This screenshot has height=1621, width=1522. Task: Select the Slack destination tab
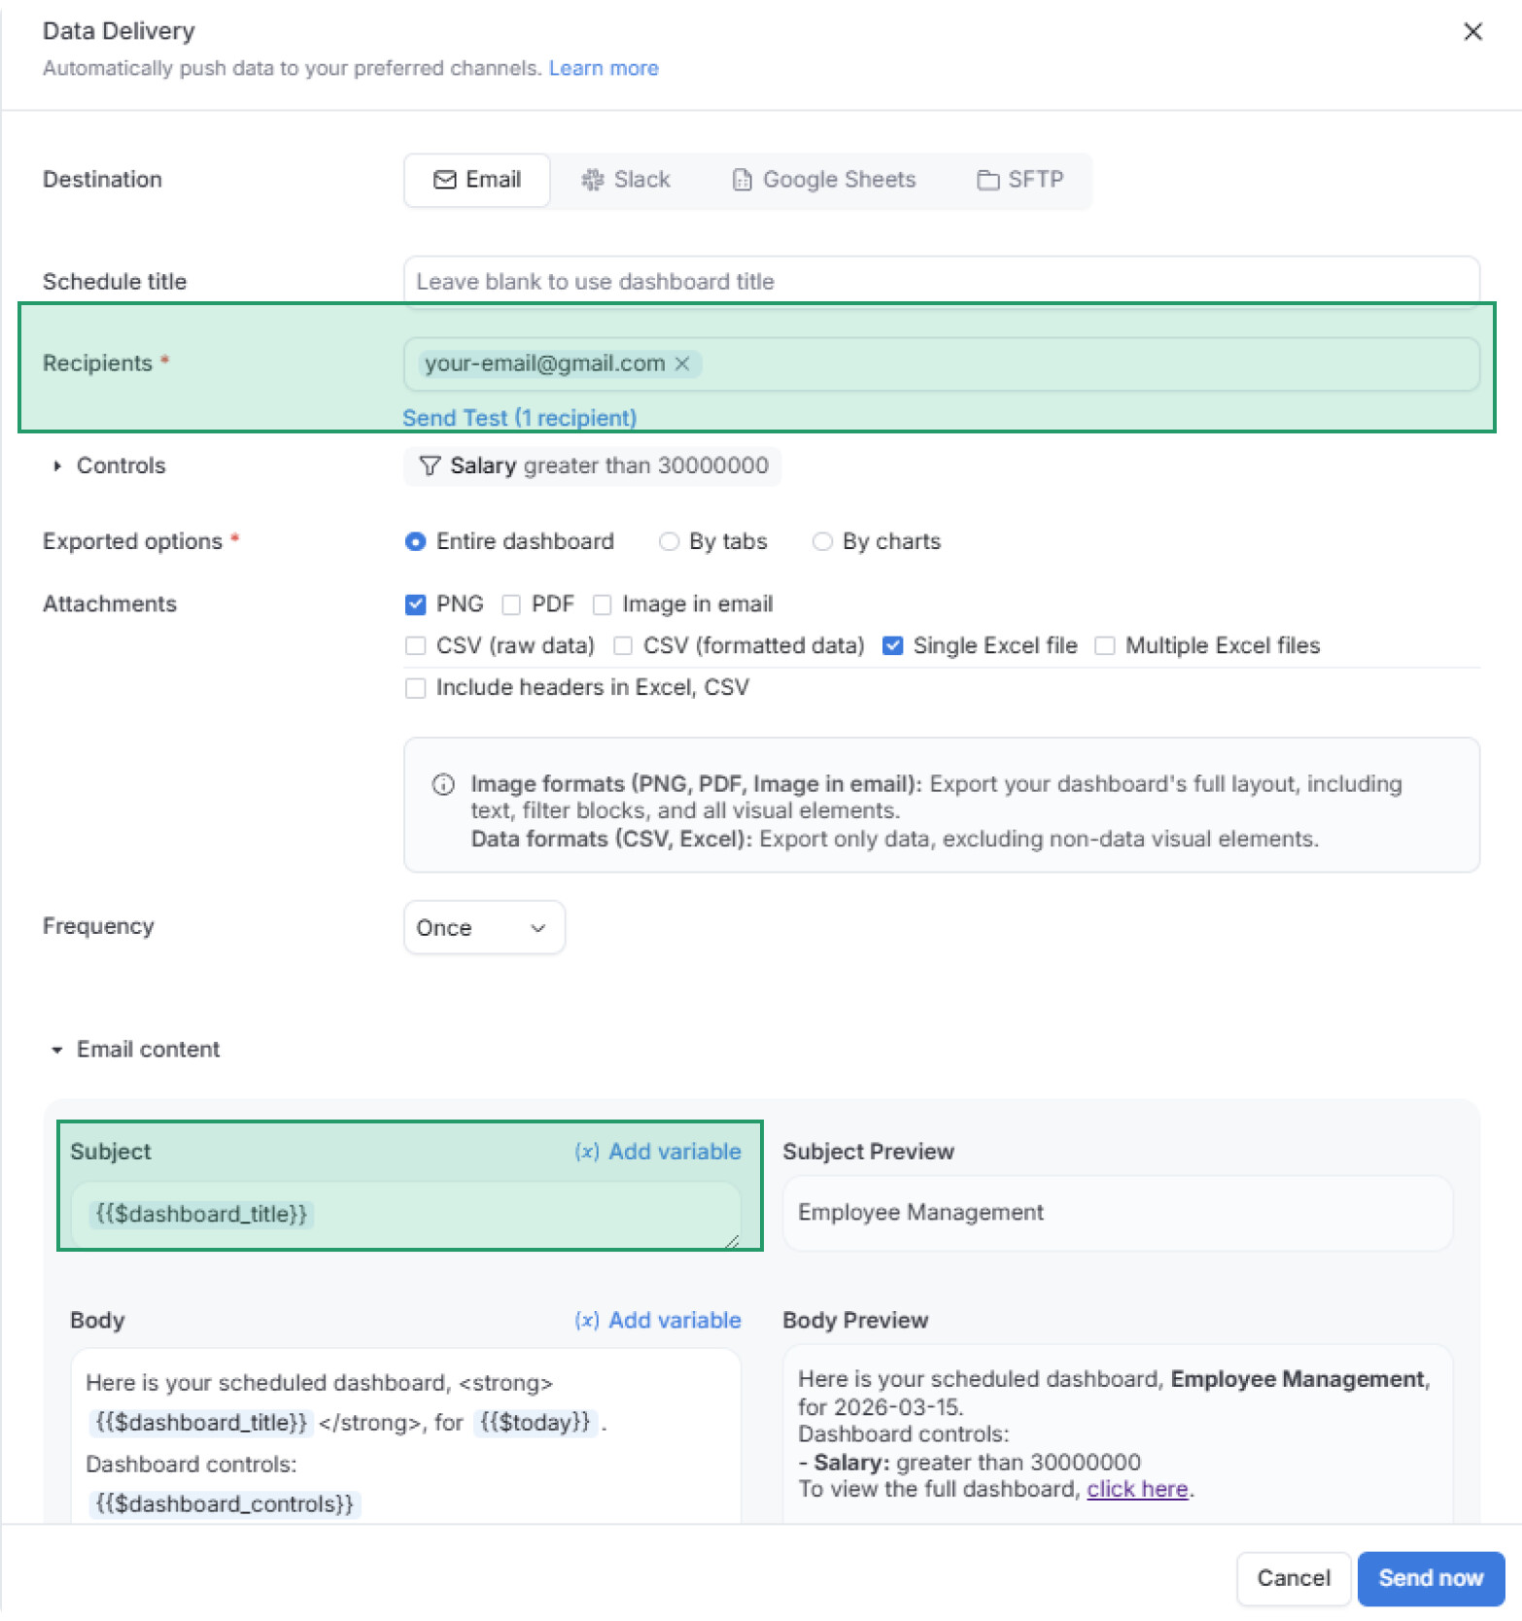[626, 180]
